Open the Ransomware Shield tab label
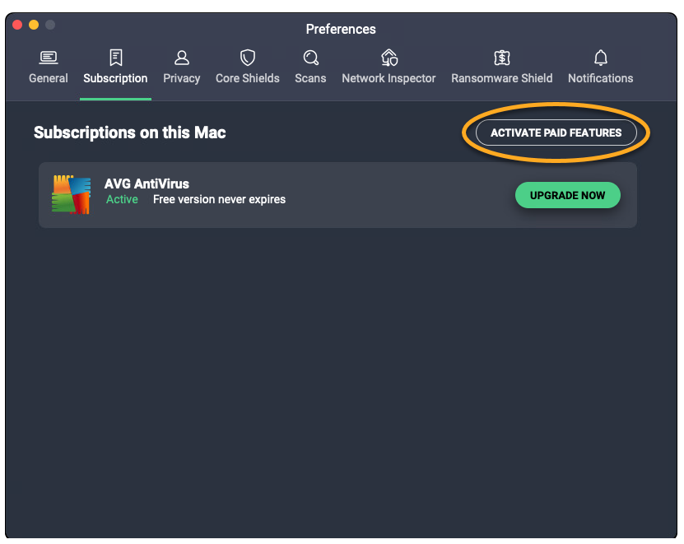 501,78
